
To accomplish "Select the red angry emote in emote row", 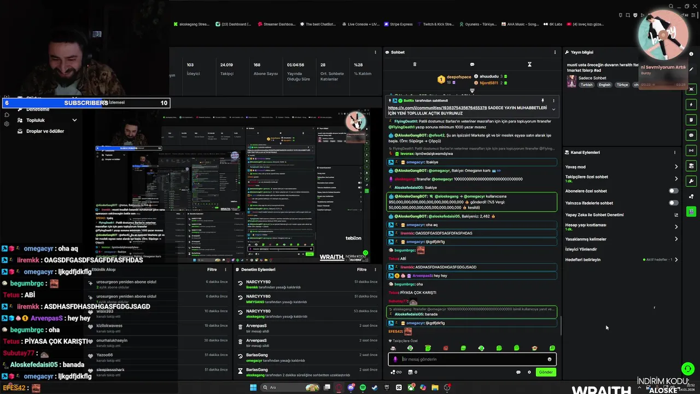I will [x=446, y=348].
